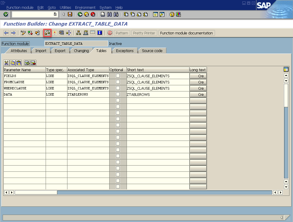Click the green Back arrow icon
The width and height of the screenshot is (293, 222).
80,14
